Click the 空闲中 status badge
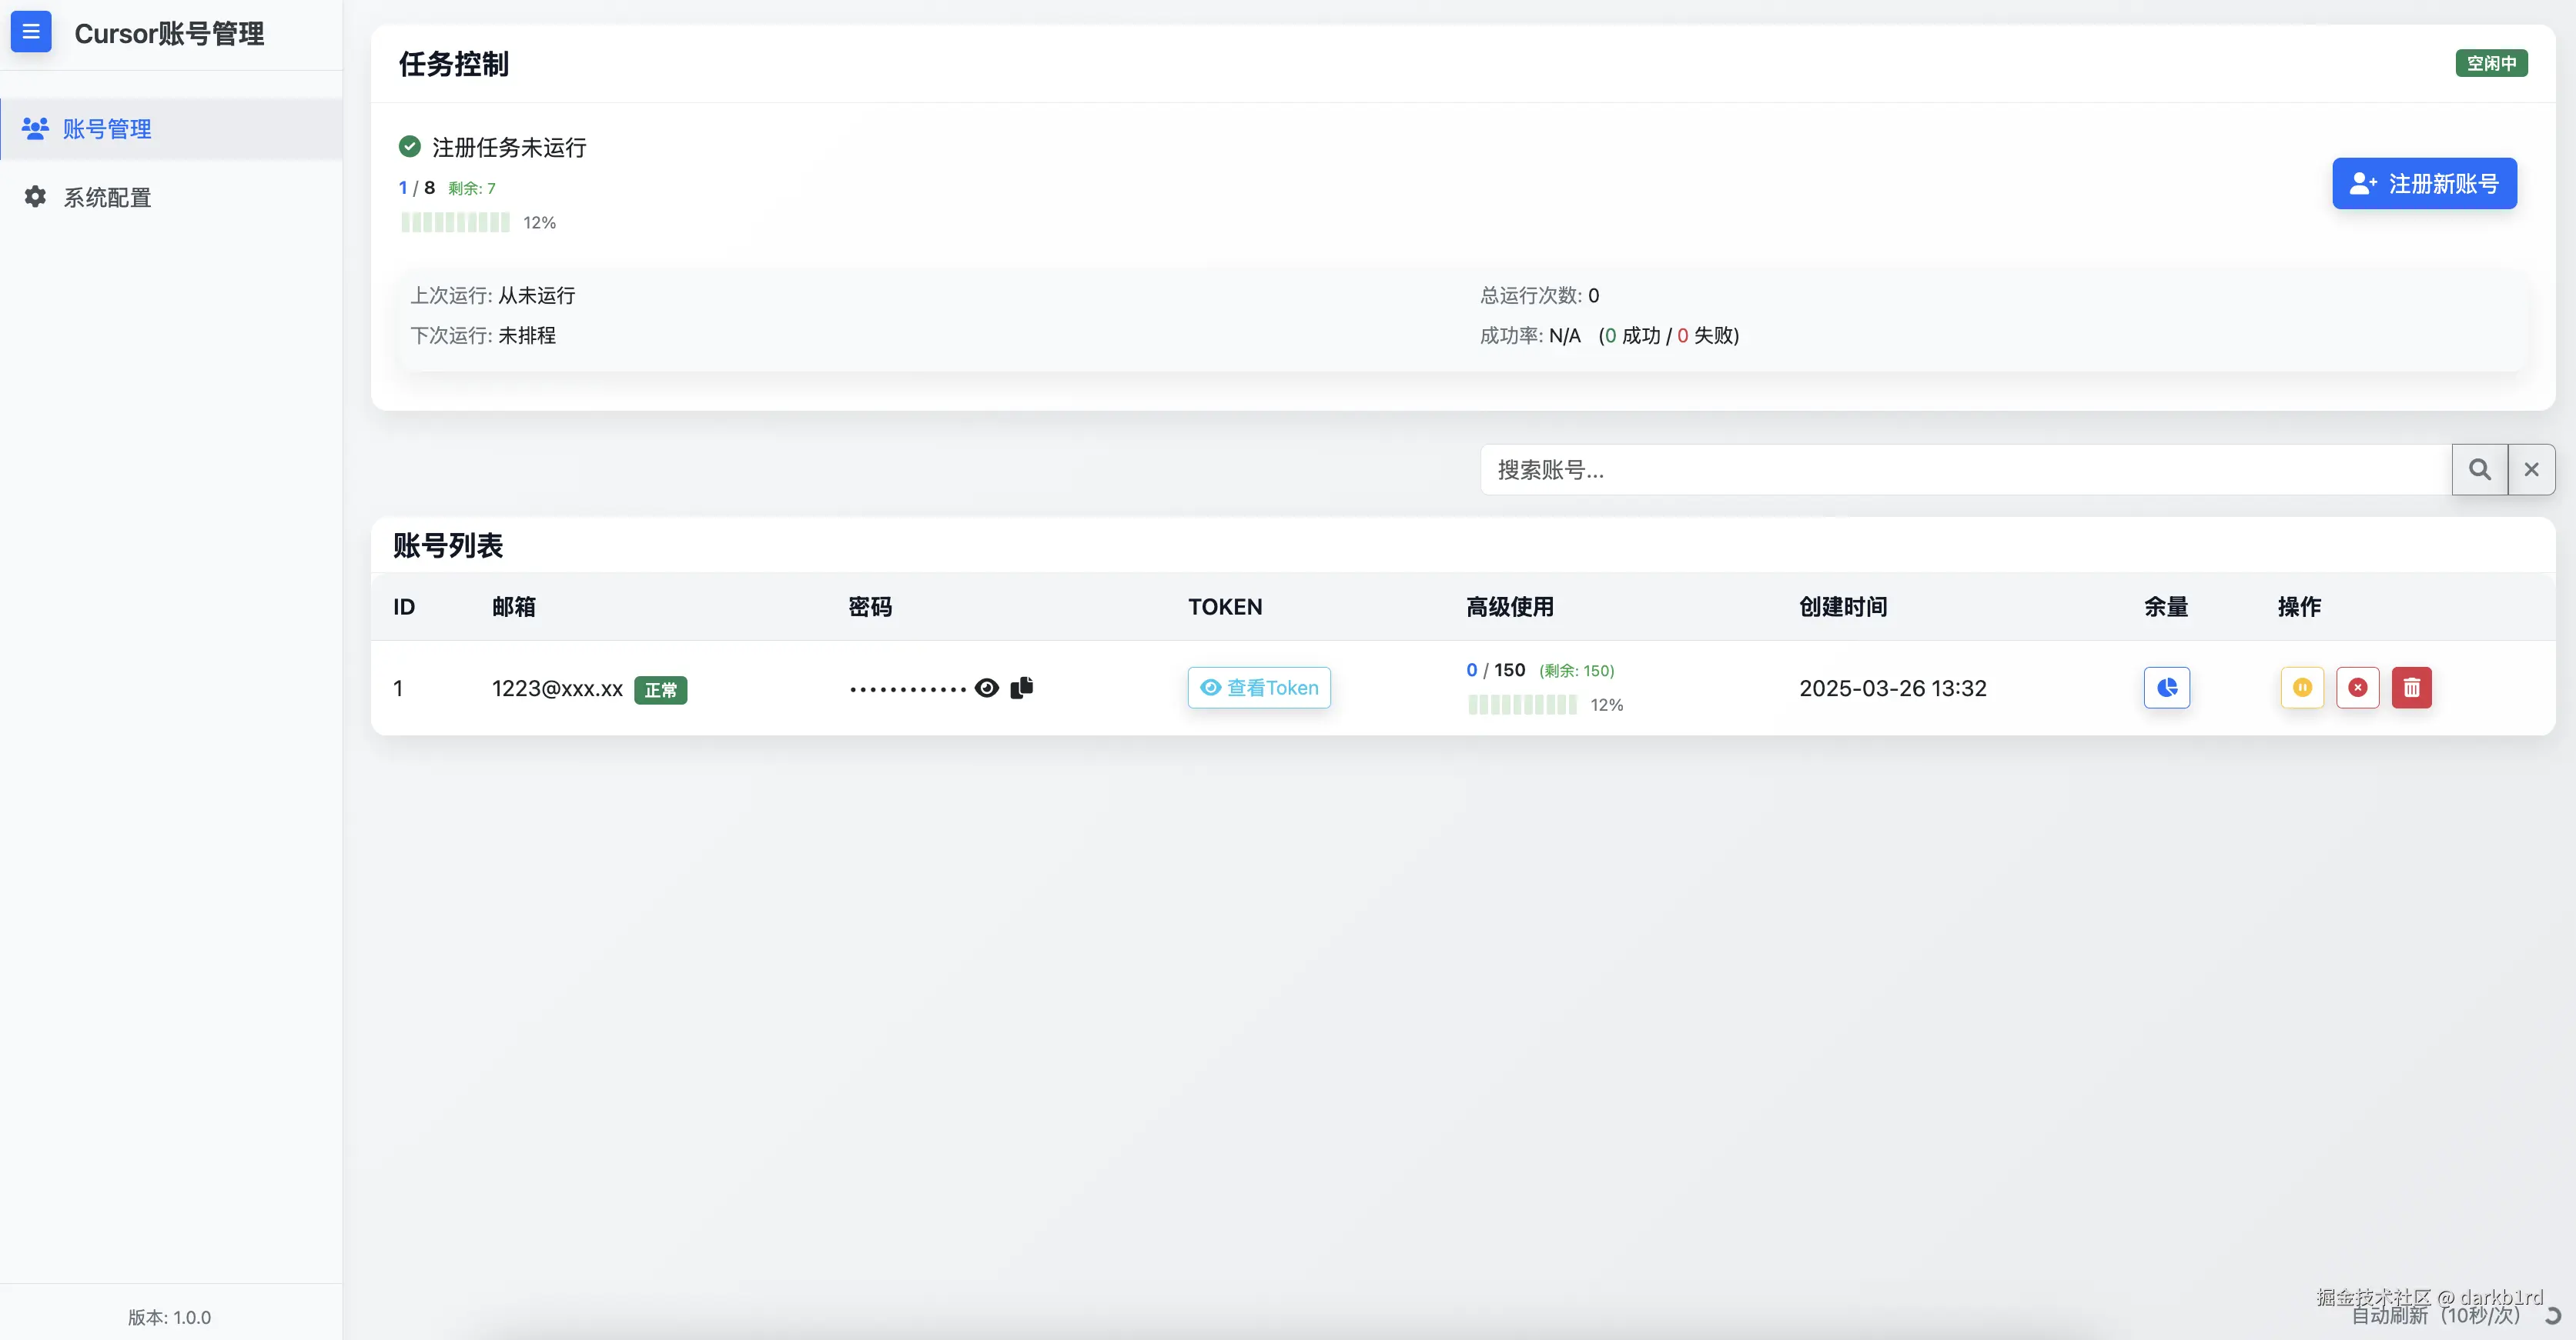The image size is (2576, 1340). pyautogui.click(x=2490, y=63)
